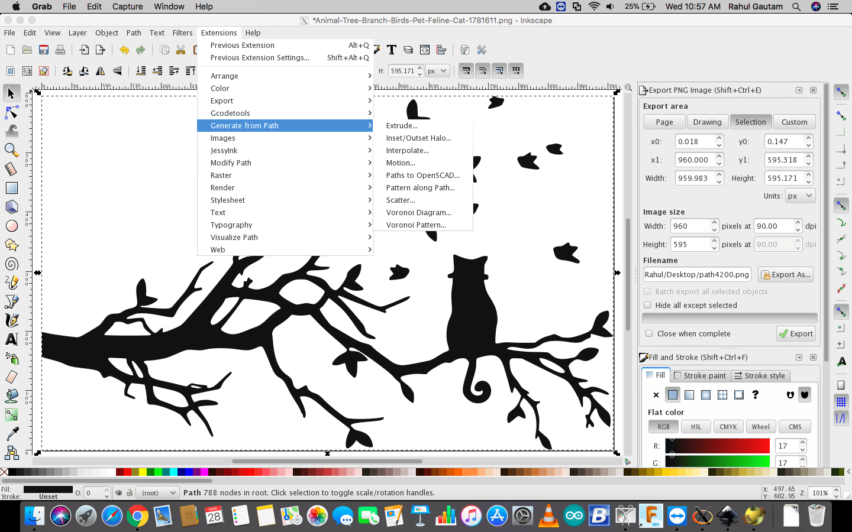Switch color mode to CMYK

pyautogui.click(x=728, y=427)
